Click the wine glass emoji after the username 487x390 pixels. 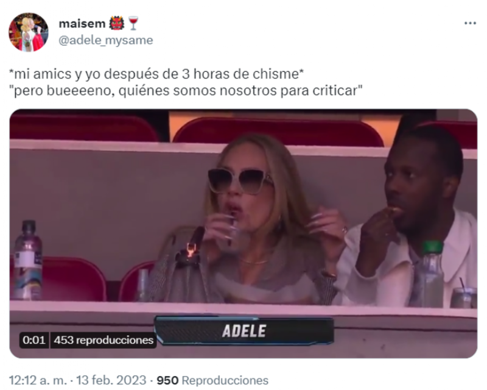[x=133, y=23]
